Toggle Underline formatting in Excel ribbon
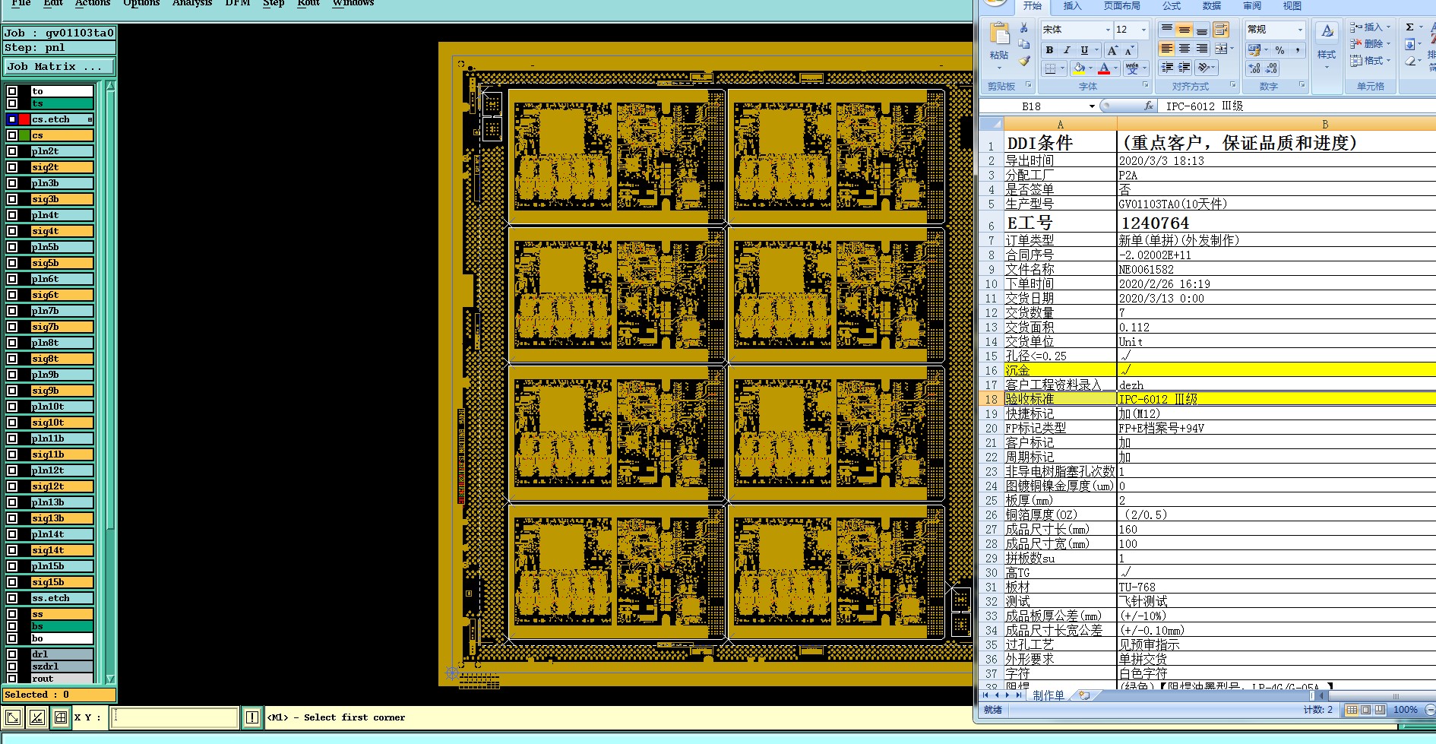The height and width of the screenshot is (744, 1436). (1084, 50)
